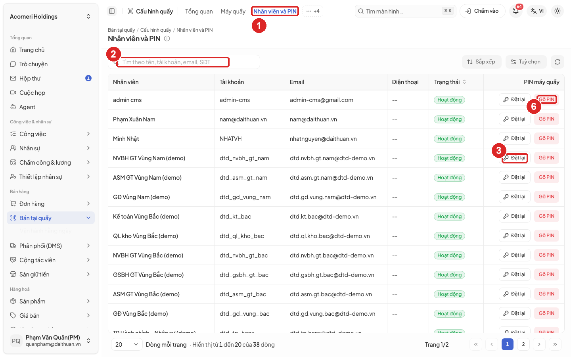Go to the last page arrow
The width and height of the screenshot is (571, 357).
click(x=555, y=344)
